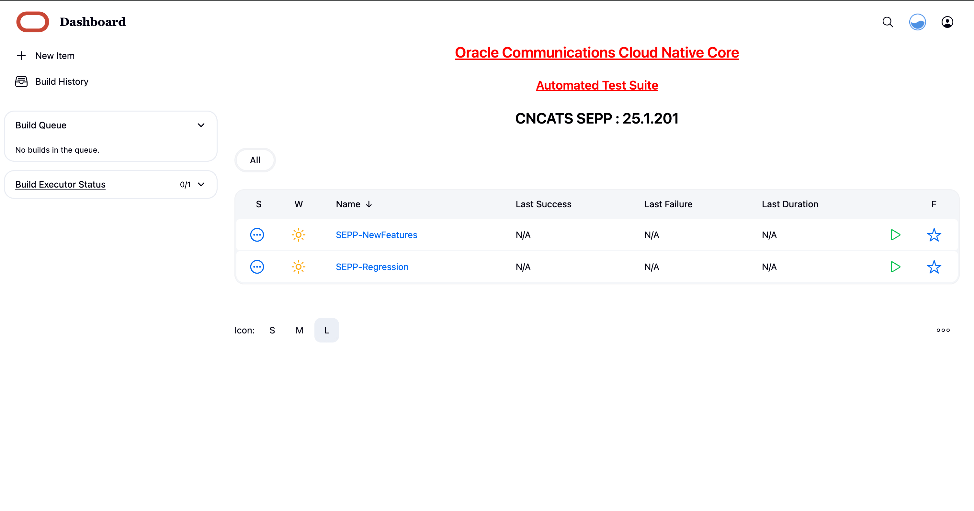Click the status icon for SEPP-Regression
The height and width of the screenshot is (511, 974).
pyautogui.click(x=257, y=266)
